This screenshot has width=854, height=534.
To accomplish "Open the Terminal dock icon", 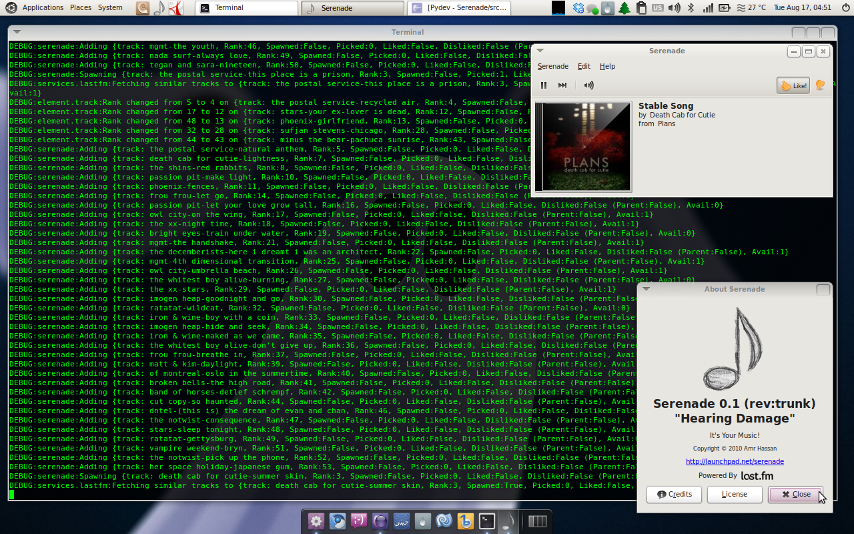I will [x=487, y=521].
